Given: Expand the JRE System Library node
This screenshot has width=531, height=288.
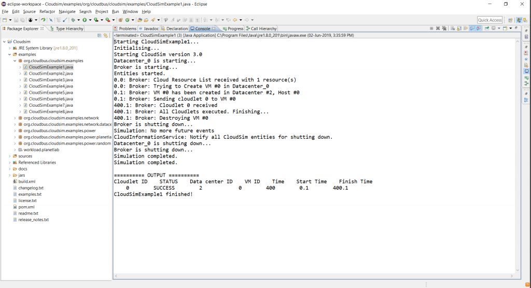Looking at the screenshot, I should [x=9, y=48].
